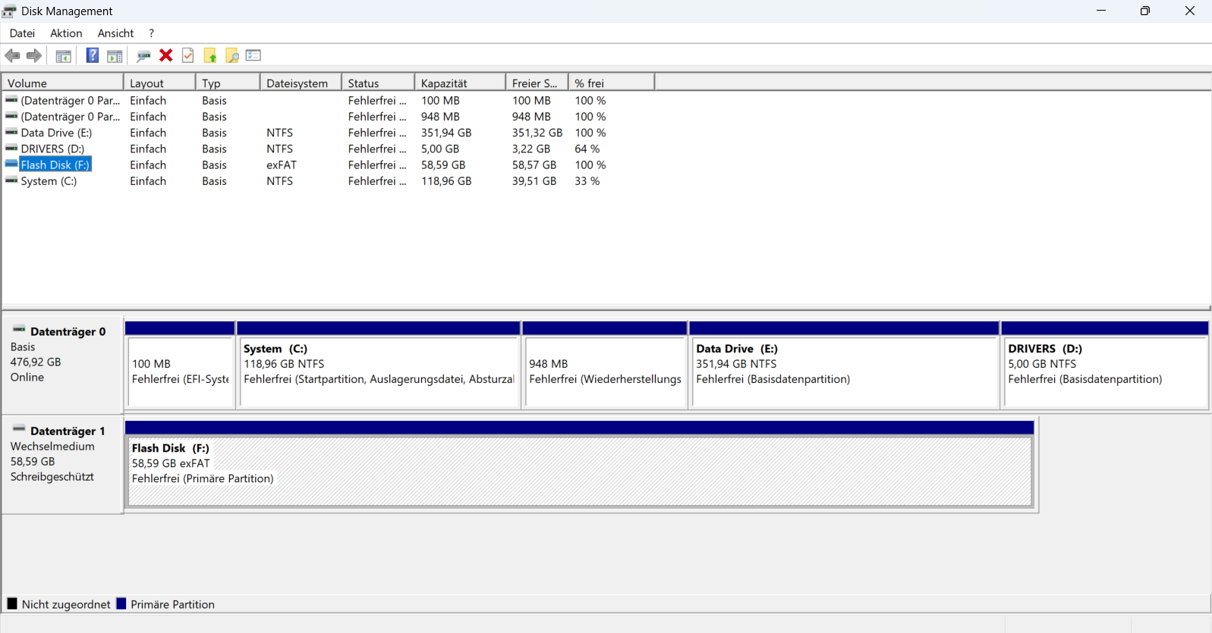Sort by the Status column header
This screenshot has height=633, width=1212.
[379, 83]
